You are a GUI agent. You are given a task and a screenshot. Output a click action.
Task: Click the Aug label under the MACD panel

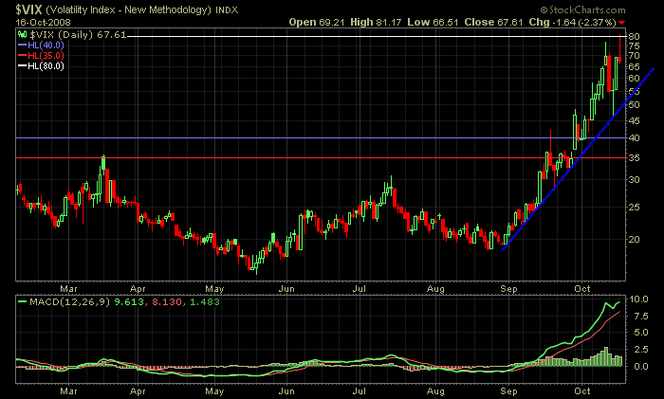click(435, 391)
